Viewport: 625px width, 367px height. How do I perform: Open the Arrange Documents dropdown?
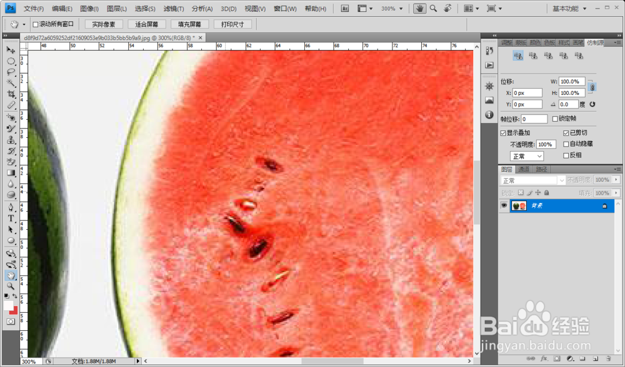471,8
